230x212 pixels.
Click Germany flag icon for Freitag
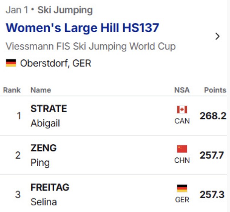(182, 188)
